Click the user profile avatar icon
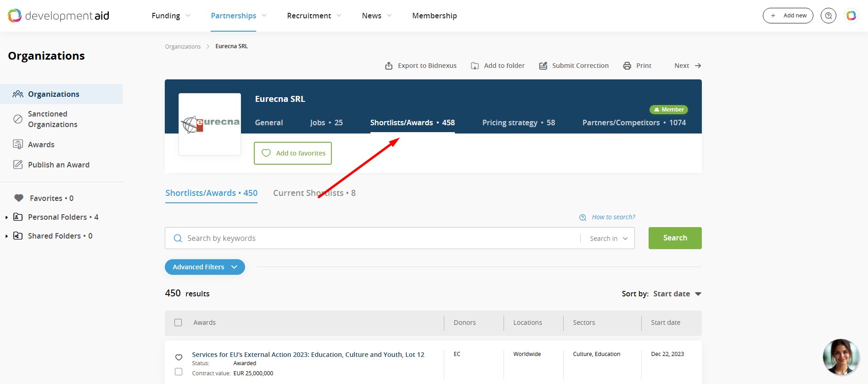Screen dimensions: 868x384 click(851, 16)
